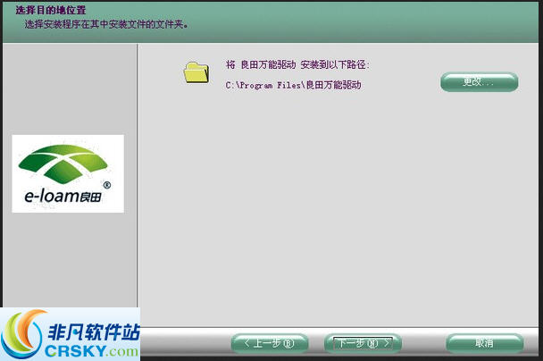This screenshot has height=361, width=543.
Task: Select the install path C:\Program Files\良田万能驱动
Action: 293,85
